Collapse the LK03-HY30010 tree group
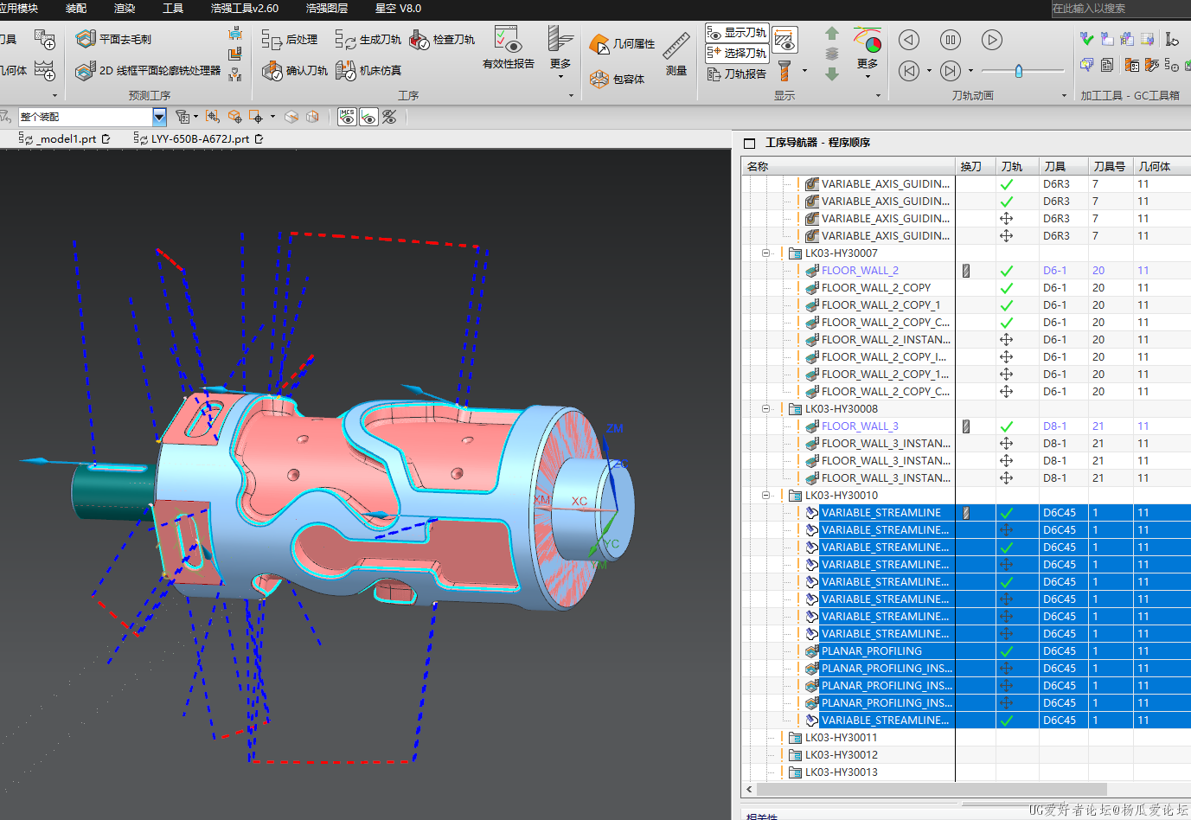The width and height of the screenshot is (1191, 820). (765, 496)
